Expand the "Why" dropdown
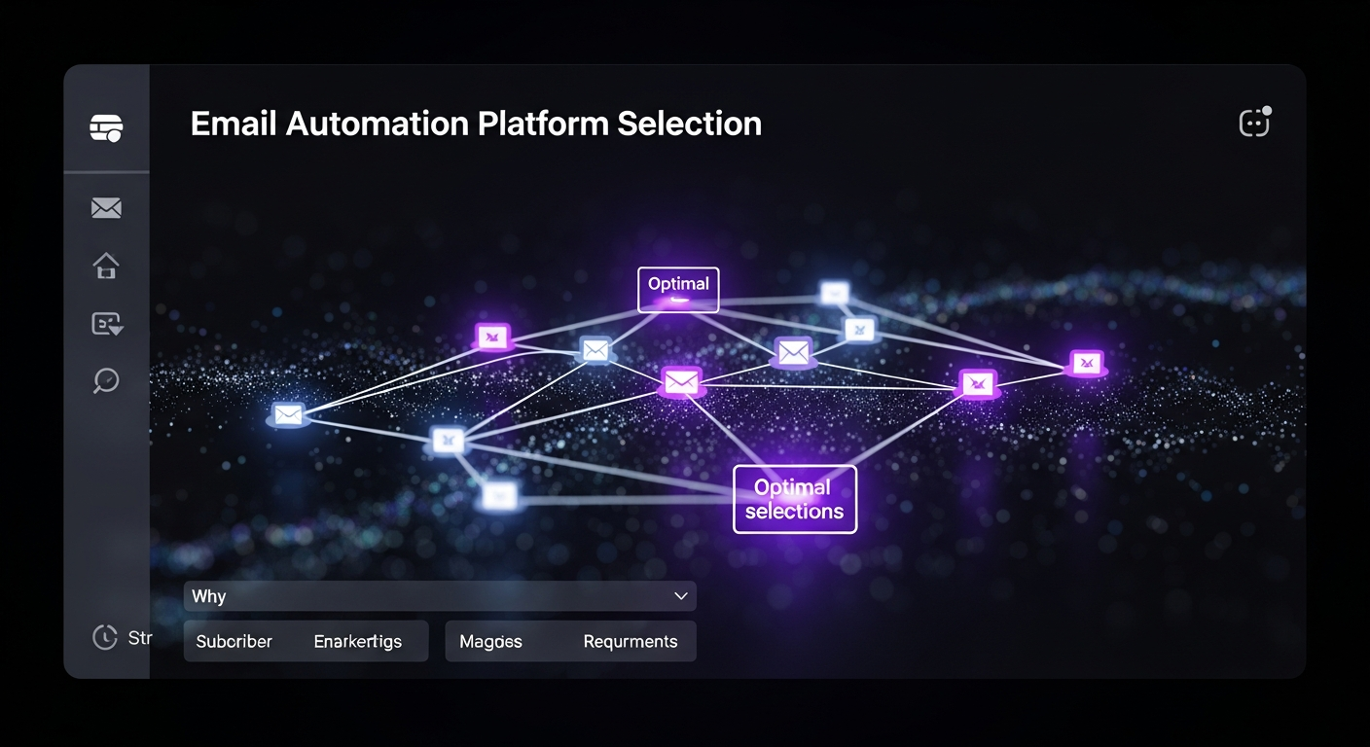Image resolution: width=1370 pixels, height=747 pixels. pos(439,596)
